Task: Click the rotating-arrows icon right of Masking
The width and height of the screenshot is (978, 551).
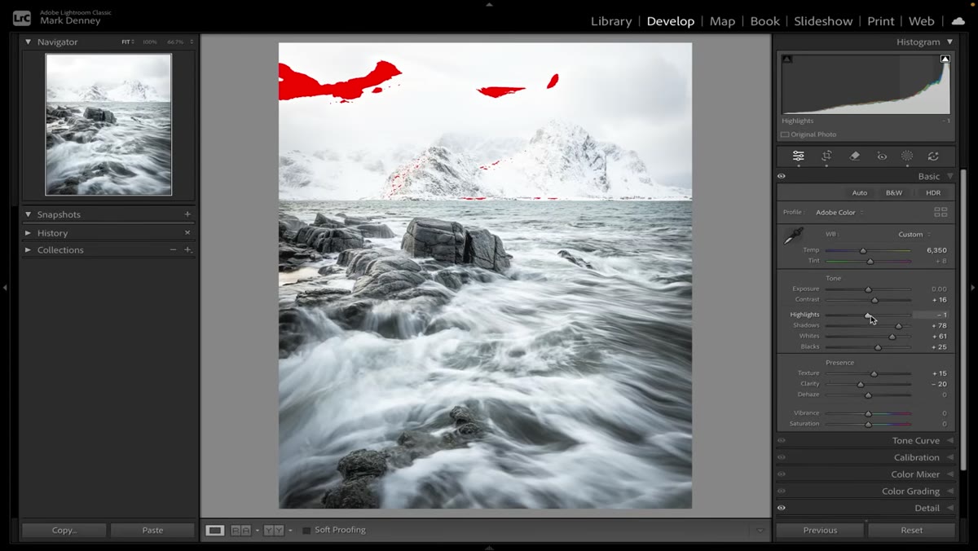Action: tap(933, 156)
